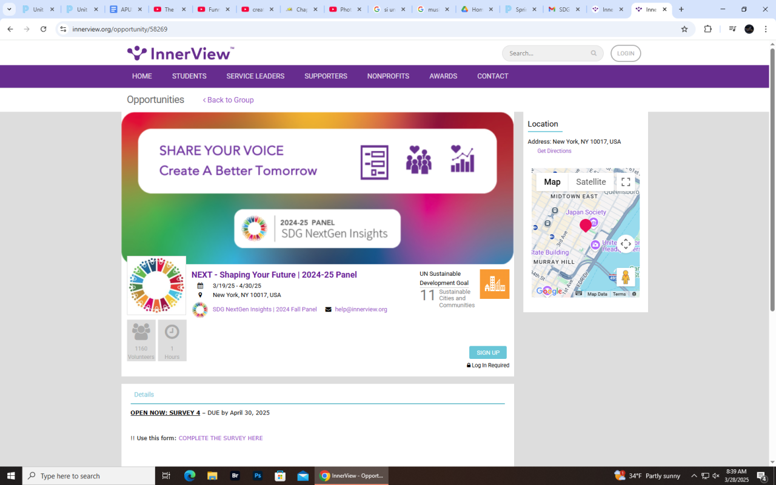Open the Chrome profile avatar
The image size is (776, 485).
coord(749,29)
